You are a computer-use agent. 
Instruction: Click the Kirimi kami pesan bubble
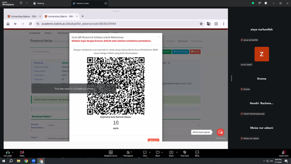click(x=201, y=132)
